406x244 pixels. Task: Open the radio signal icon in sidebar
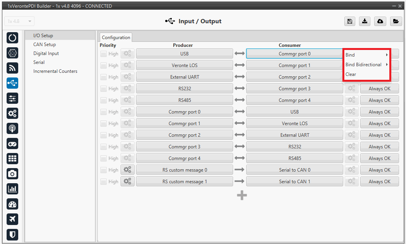pos(12,68)
